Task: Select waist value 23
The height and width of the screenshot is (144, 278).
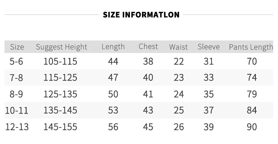Action: click(179, 78)
